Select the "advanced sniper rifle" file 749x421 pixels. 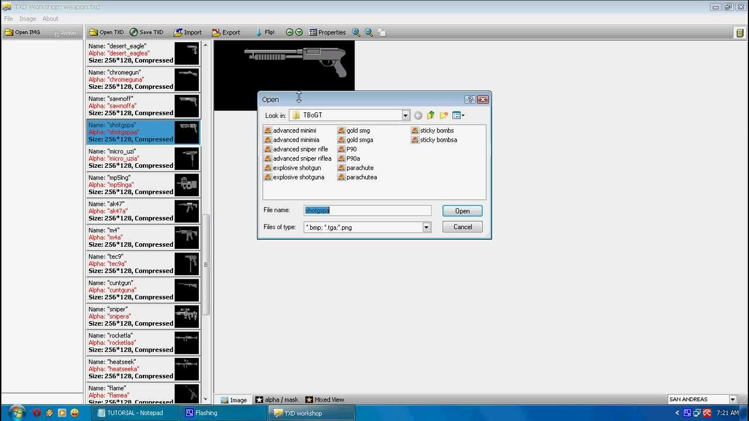click(x=296, y=149)
